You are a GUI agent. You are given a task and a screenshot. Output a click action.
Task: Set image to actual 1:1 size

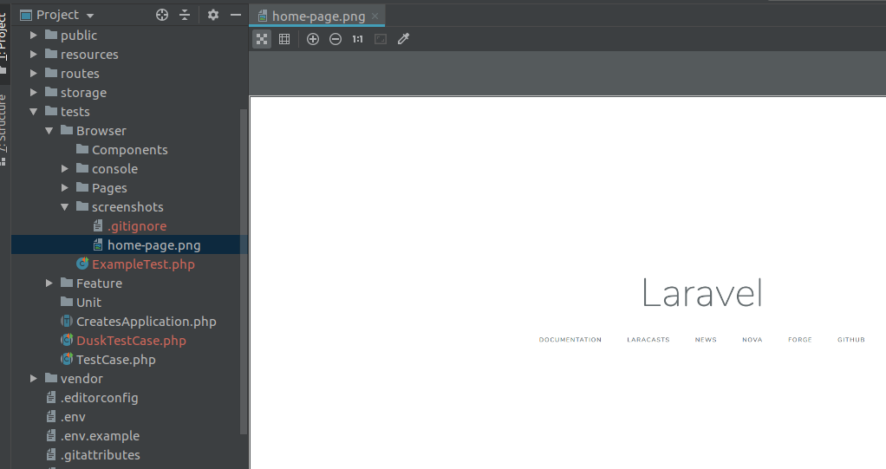[358, 39]
